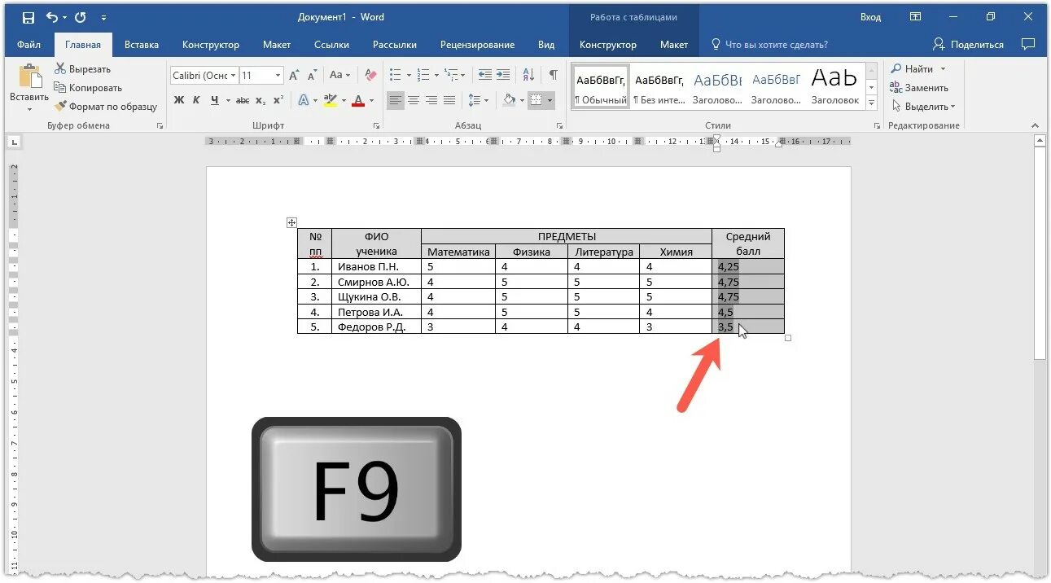Click the Поделиться button

point(969,45)
